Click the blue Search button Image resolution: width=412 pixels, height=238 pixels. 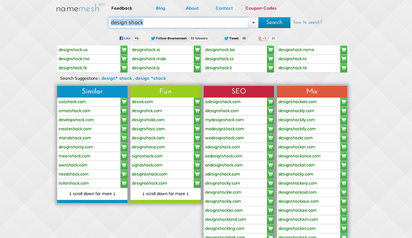coord(274,22)
